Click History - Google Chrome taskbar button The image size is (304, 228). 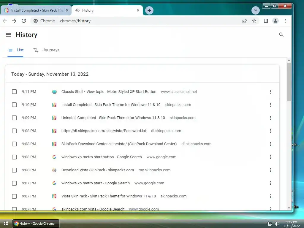tap(36, 224)
